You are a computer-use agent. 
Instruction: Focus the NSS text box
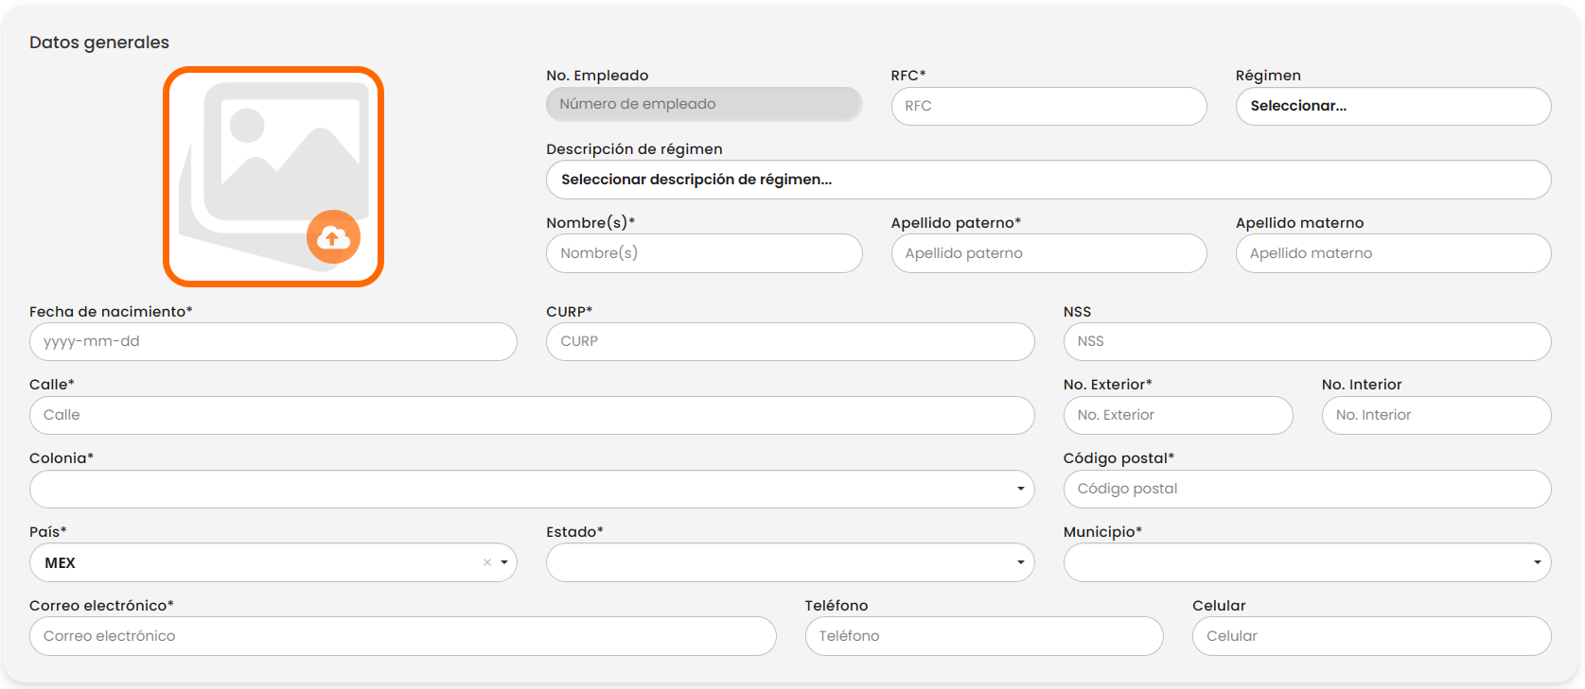coord(1306,341)
